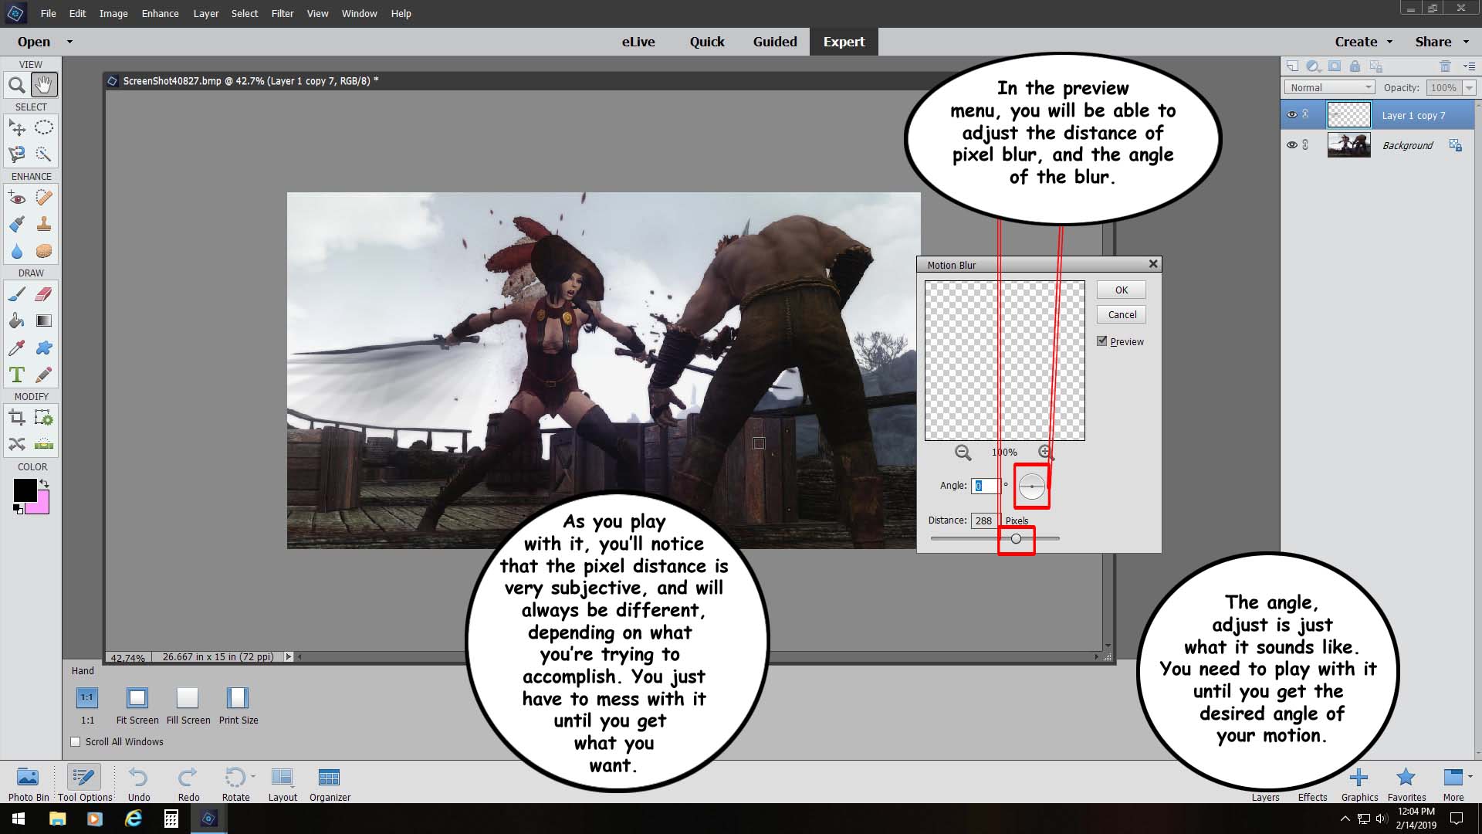Open the Enhance menu
Viewport: 1482px width, 834px height.
click(160, 13)
